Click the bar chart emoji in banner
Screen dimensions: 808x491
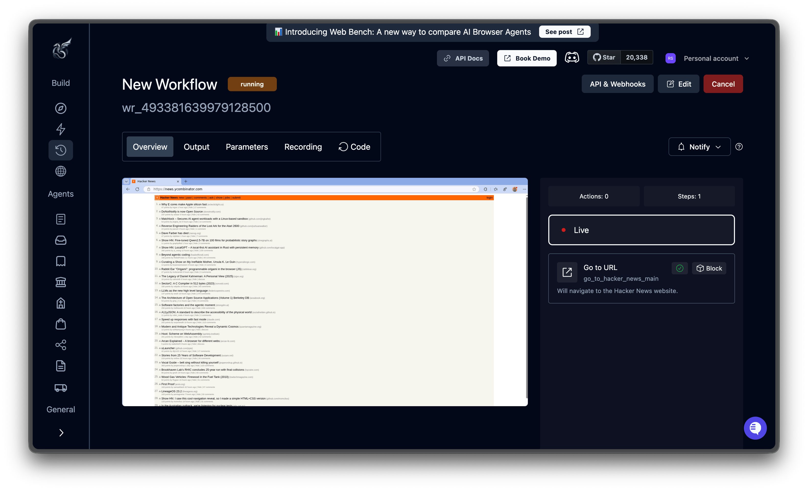(x=278, y=32)
